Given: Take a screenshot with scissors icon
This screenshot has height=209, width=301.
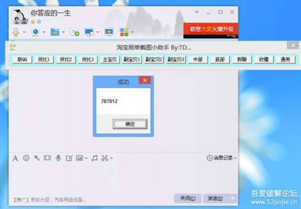Looking at the screenshot, I should point(105,158).
